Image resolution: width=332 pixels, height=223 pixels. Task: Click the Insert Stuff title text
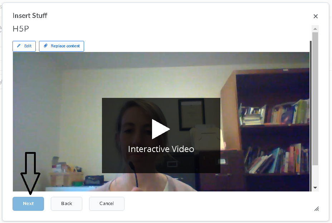coord(30,16)
